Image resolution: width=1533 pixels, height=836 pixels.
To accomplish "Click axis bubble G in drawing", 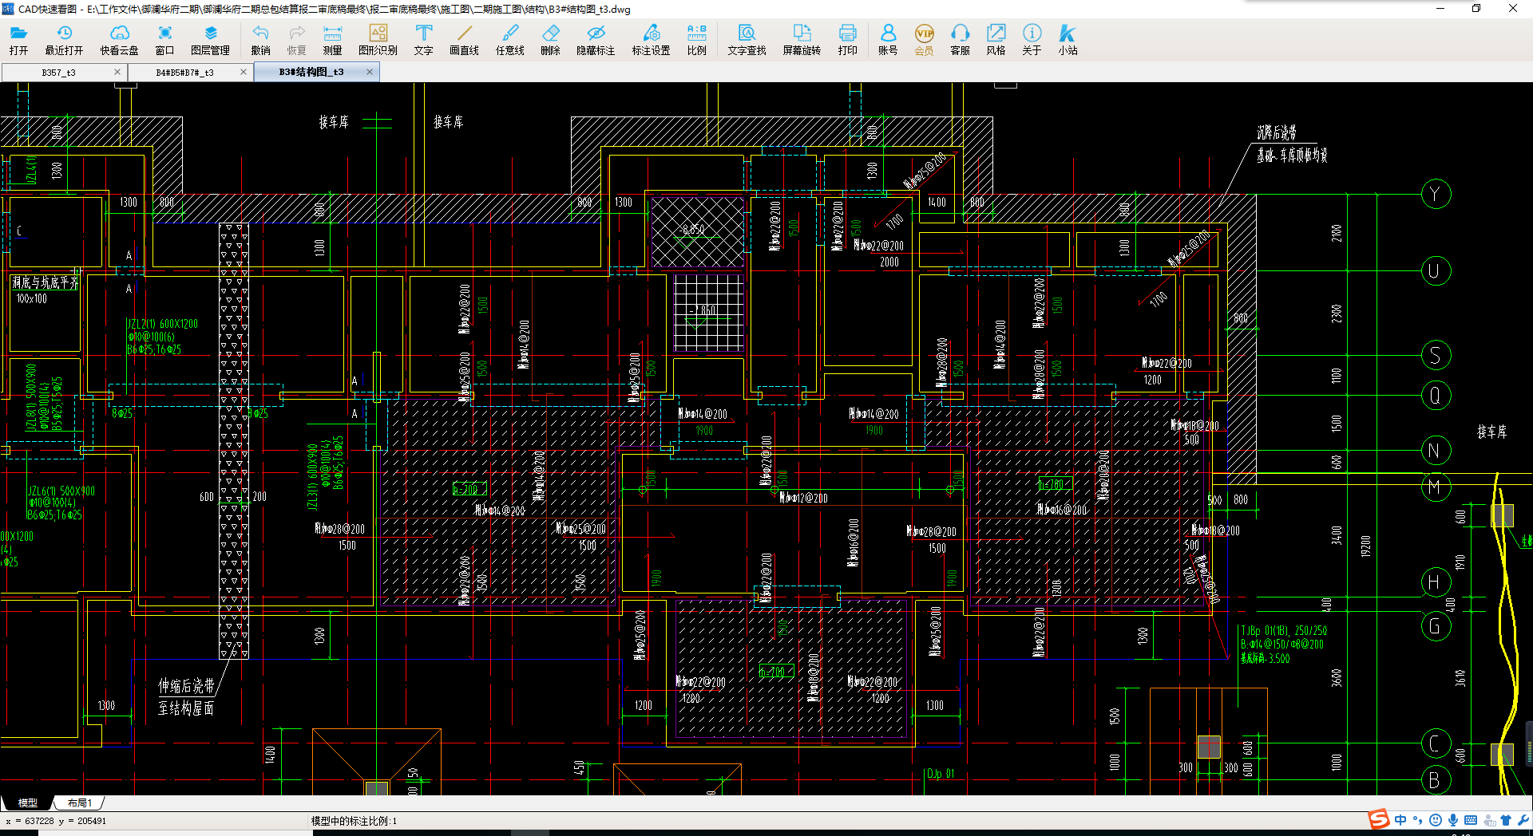I will tap(1435, 626).
